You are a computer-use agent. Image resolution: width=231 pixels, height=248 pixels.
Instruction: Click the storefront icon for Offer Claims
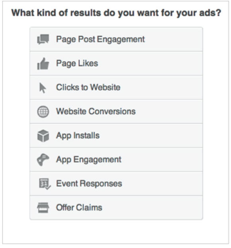click(x=43, y=208)
